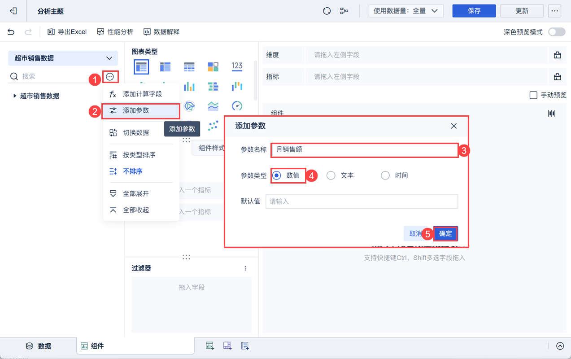
Task: Click the 维度 field drop area
Action: pos(427,55)
